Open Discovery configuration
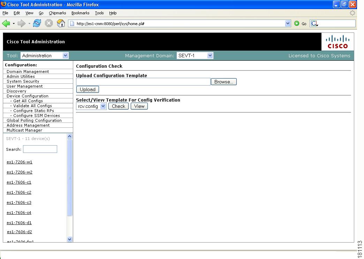 tap(16, 91)
